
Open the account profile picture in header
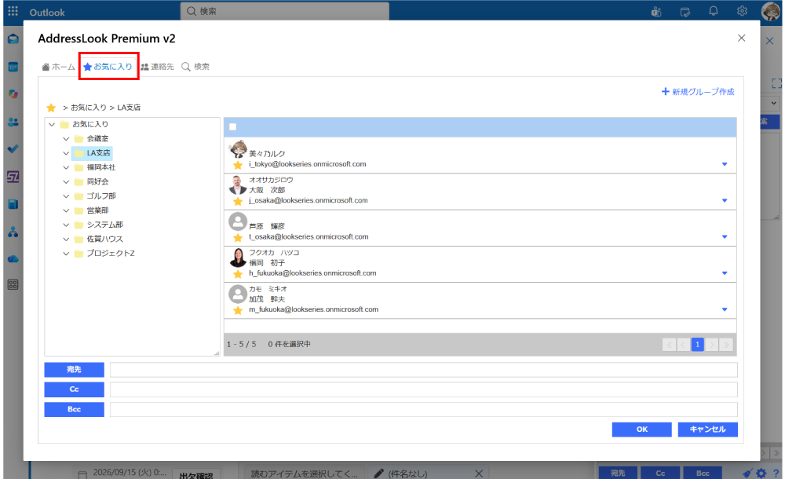(x=771, y=11)
